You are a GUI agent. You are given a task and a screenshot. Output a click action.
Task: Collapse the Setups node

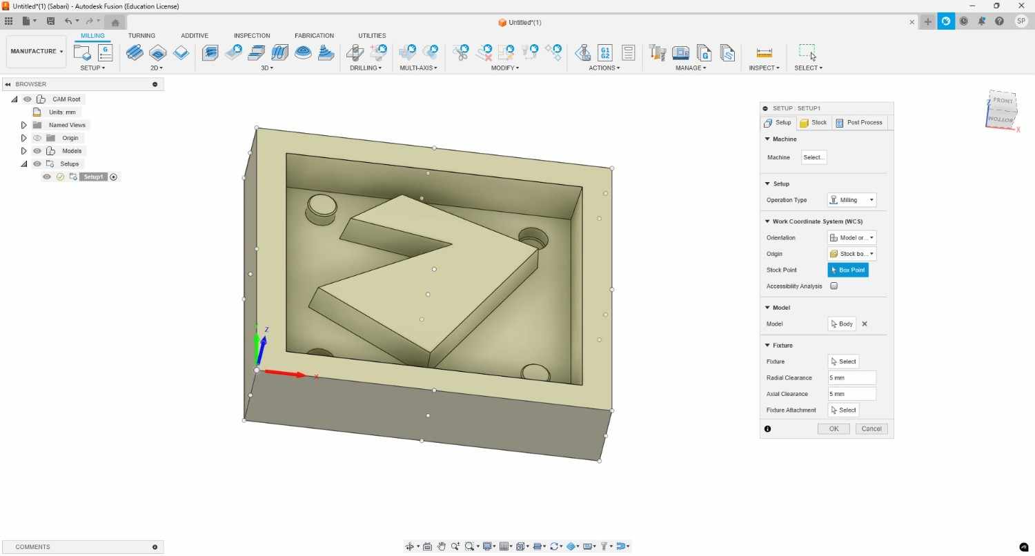coord(23,164)
